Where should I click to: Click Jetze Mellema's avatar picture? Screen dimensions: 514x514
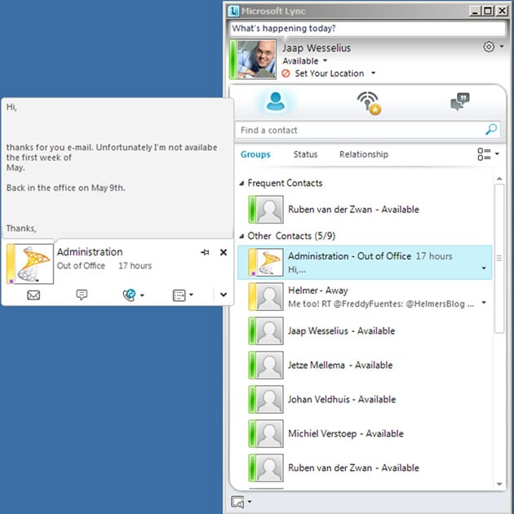pyautogui.click(x=269, y=366)
